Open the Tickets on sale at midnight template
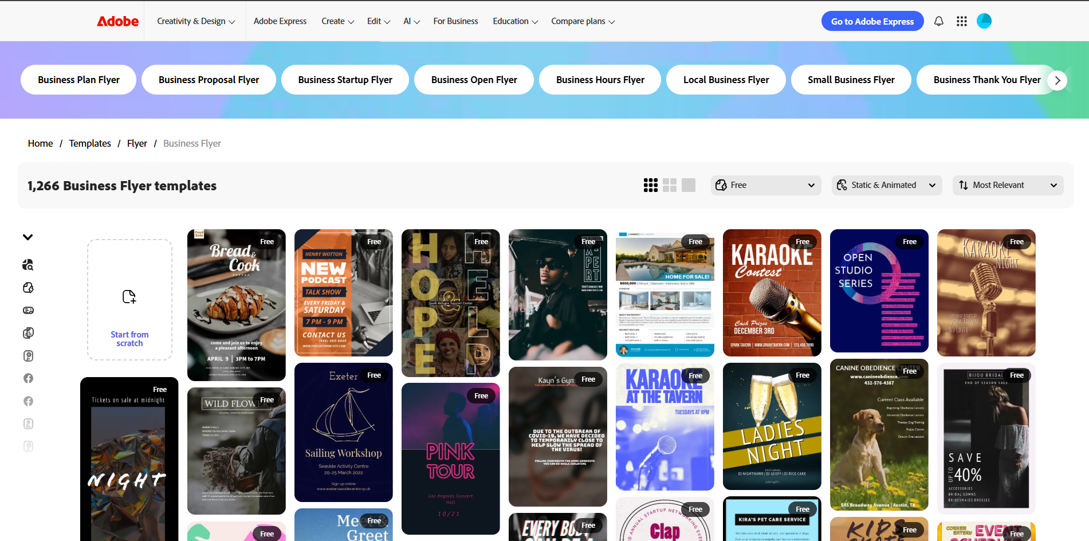1089x541 pixels. [129, 459]
